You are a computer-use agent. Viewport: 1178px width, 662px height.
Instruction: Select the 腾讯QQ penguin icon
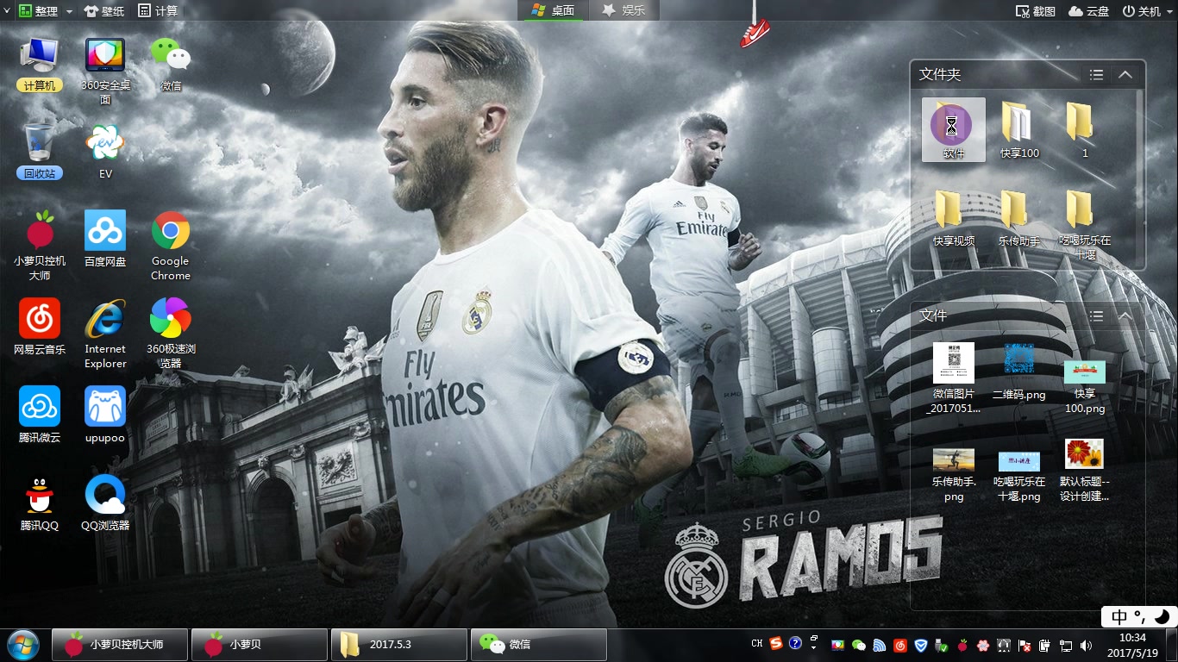pyautogui.click(x=40, y=503)
